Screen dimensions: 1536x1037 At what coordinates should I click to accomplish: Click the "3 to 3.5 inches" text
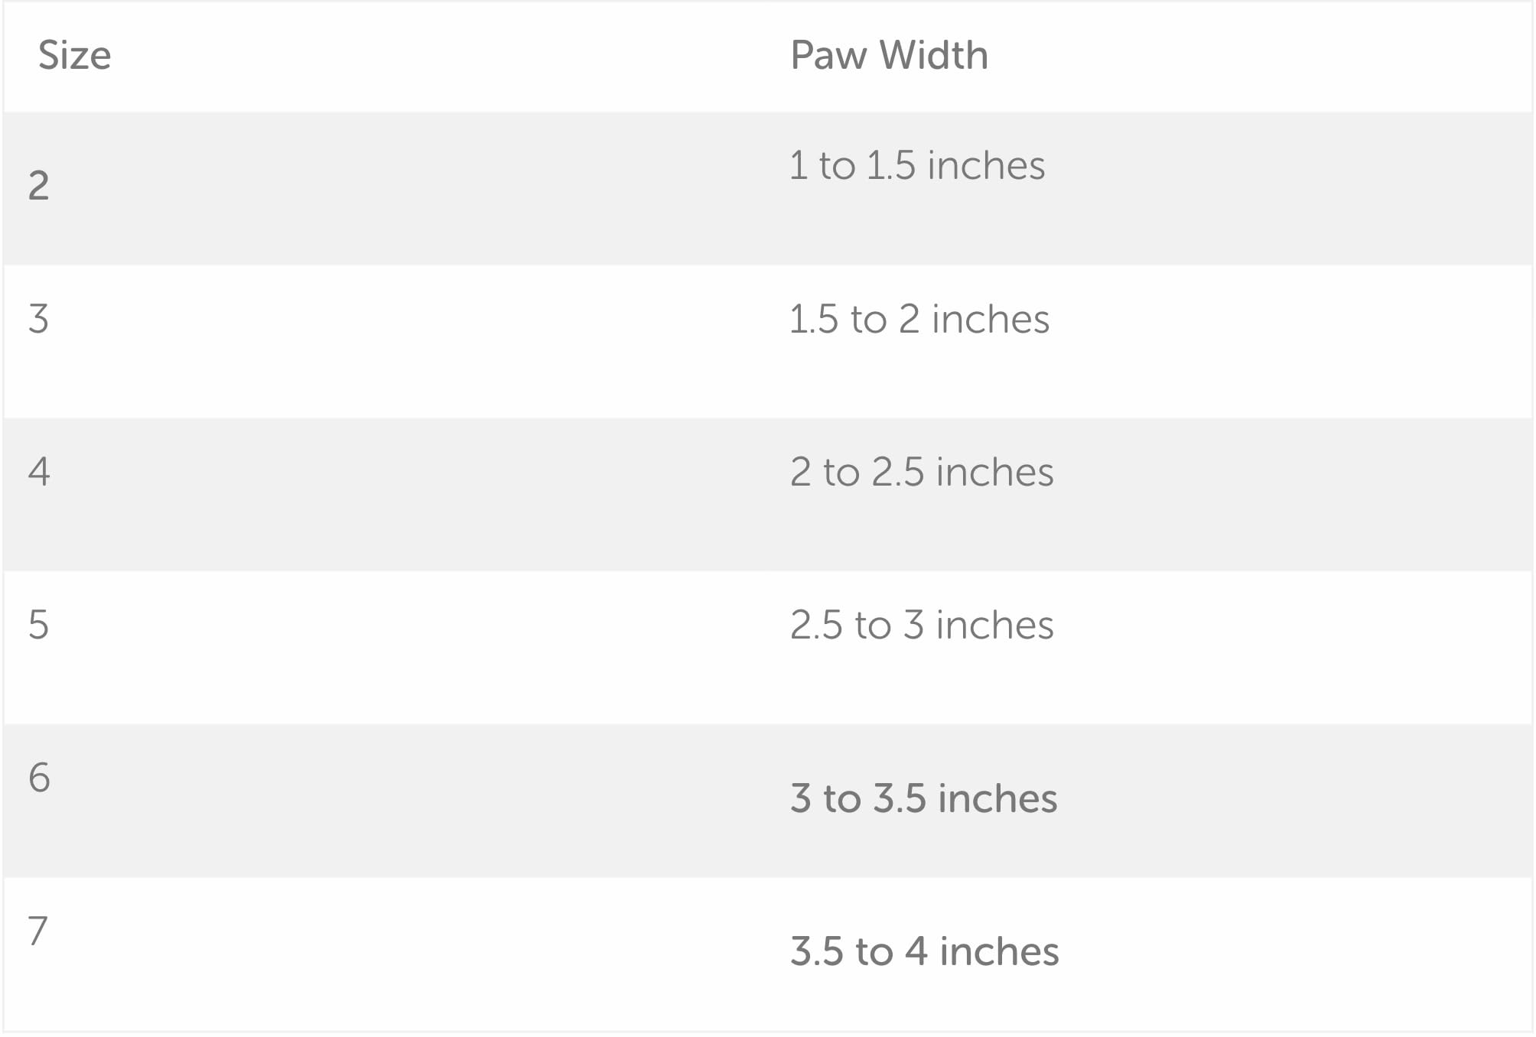point(923,798)
